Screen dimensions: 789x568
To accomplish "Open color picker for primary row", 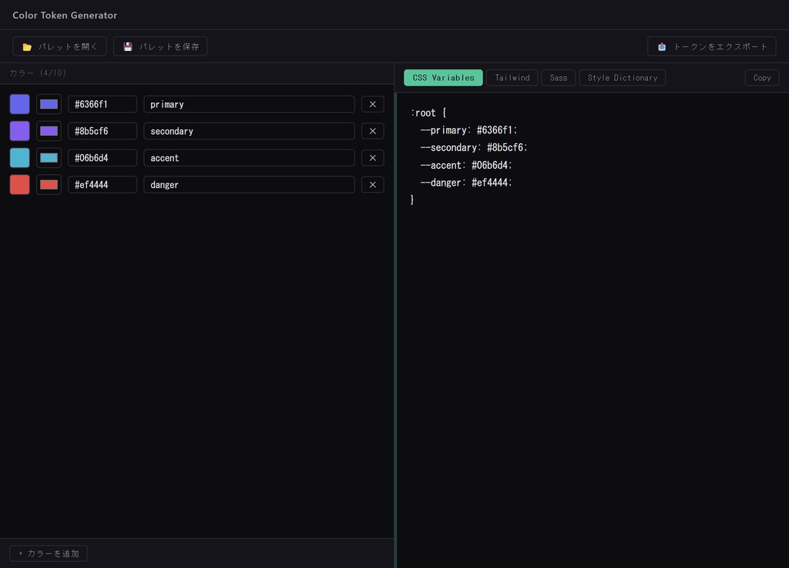I will pyautogui.click(x=49, y=104).
